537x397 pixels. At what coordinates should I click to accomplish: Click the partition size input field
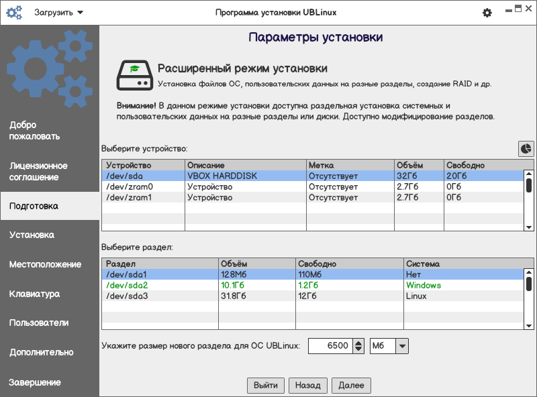[330, 346]
